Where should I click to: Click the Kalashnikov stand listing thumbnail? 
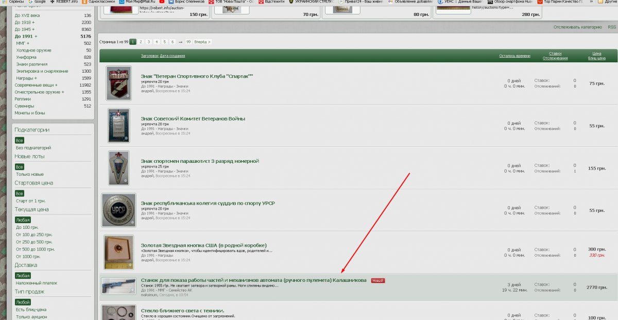point(118,287)
